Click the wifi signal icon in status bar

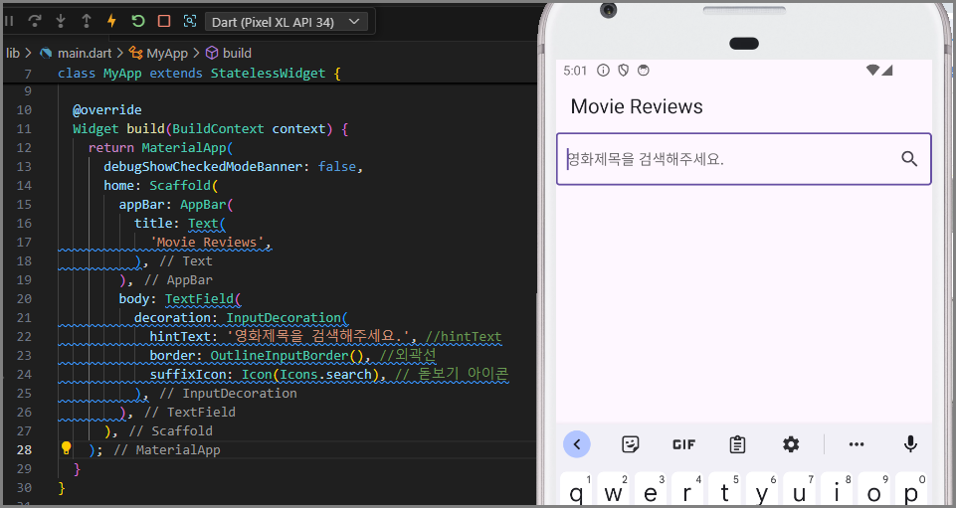pyautogui.click(x=872, y=70)
